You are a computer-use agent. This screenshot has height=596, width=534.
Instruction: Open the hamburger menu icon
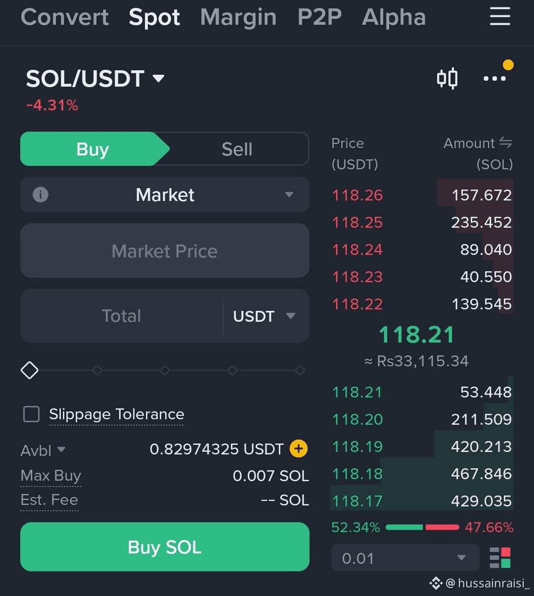pos(500,16)
